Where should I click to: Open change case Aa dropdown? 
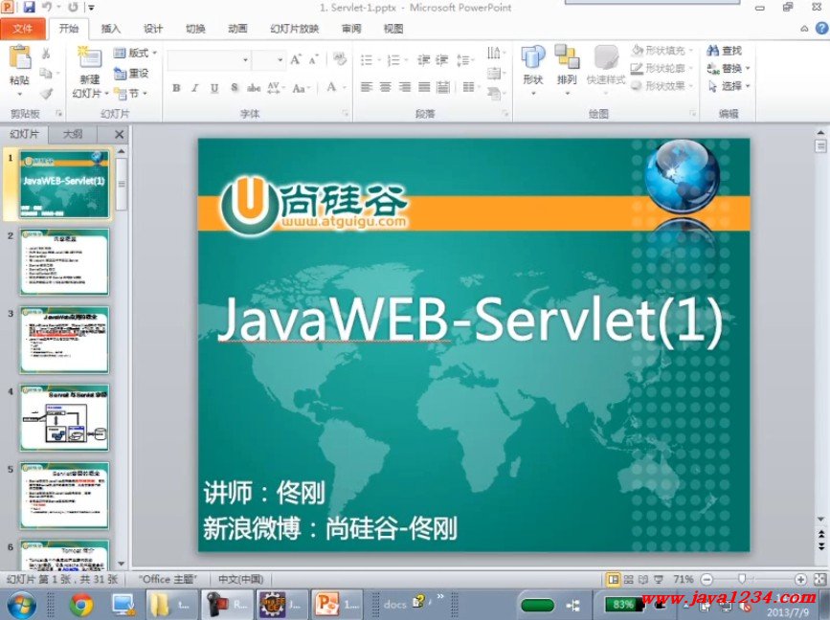pos(301,88)
